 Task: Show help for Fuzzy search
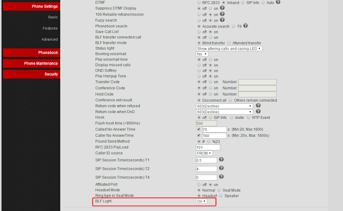coord(222,20)
